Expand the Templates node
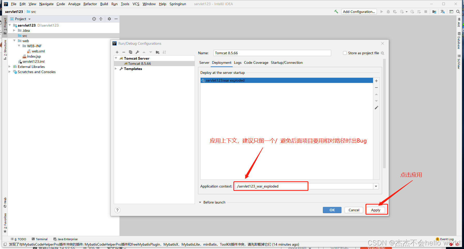Viewport: 464px width, 249px height. (116, 69)
